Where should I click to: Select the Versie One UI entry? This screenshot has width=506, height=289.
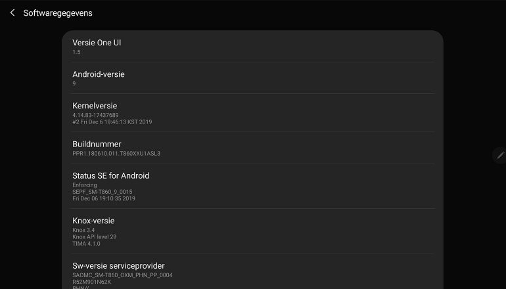97,43
